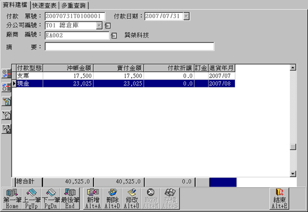Open the 快速查表 tab

point(45,6)
